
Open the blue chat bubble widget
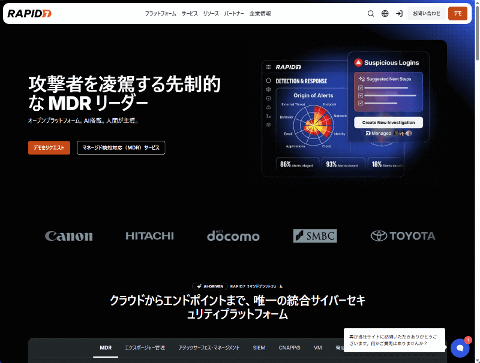[x=460, y=348]
